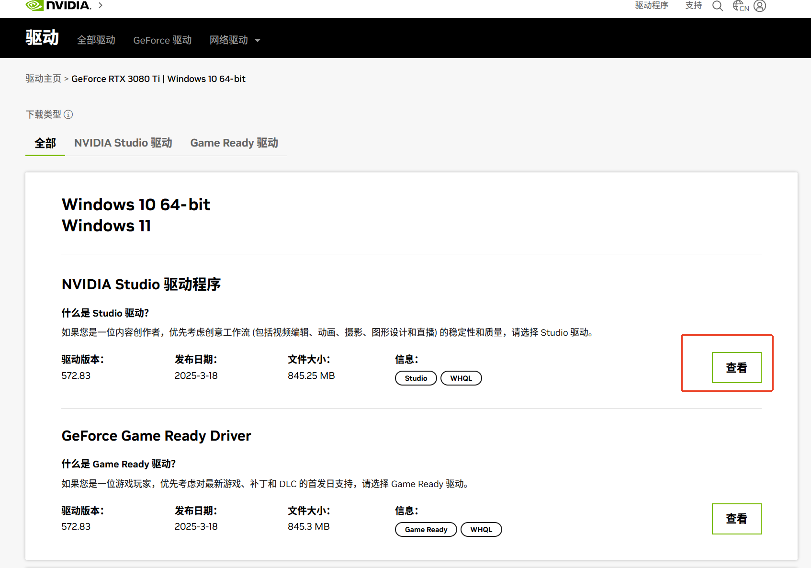Click the Windows 11 heading
The height and width of the screenshot is (568, 811).
tap(106, 226)
